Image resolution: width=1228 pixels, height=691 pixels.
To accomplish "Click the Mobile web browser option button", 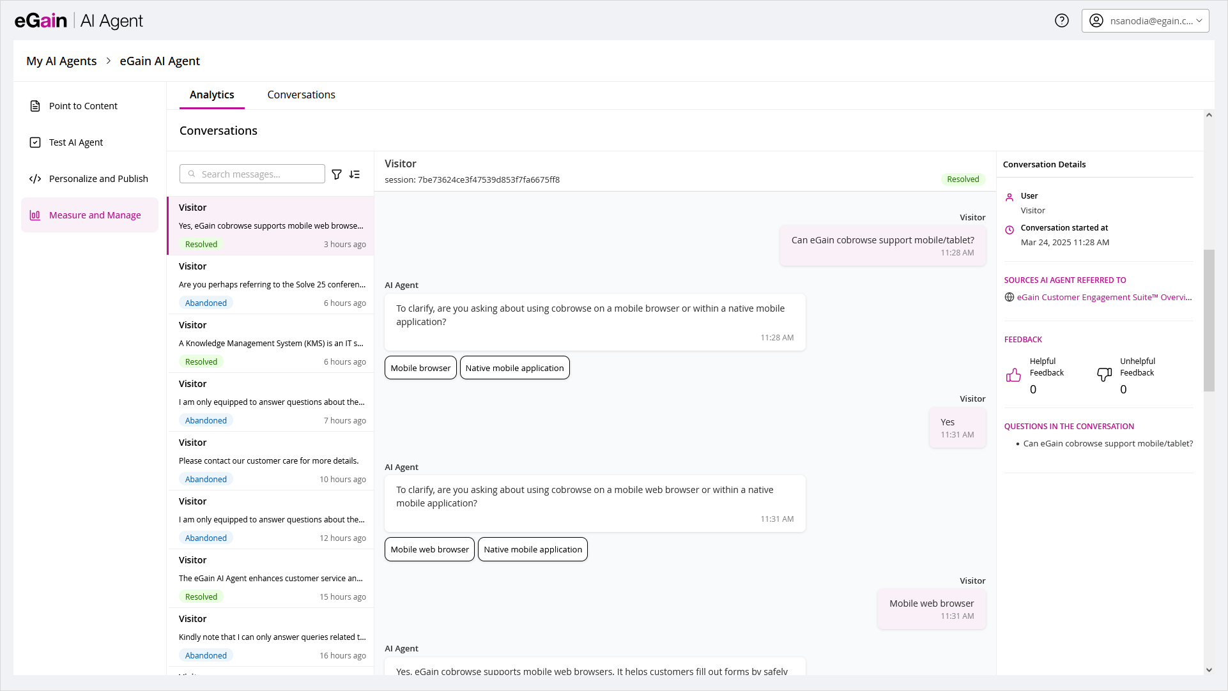I will coord(429,549).
